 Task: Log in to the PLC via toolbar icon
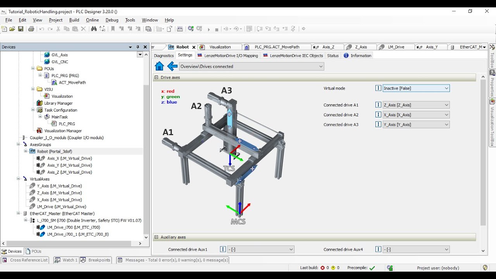(x=191, y=29)
